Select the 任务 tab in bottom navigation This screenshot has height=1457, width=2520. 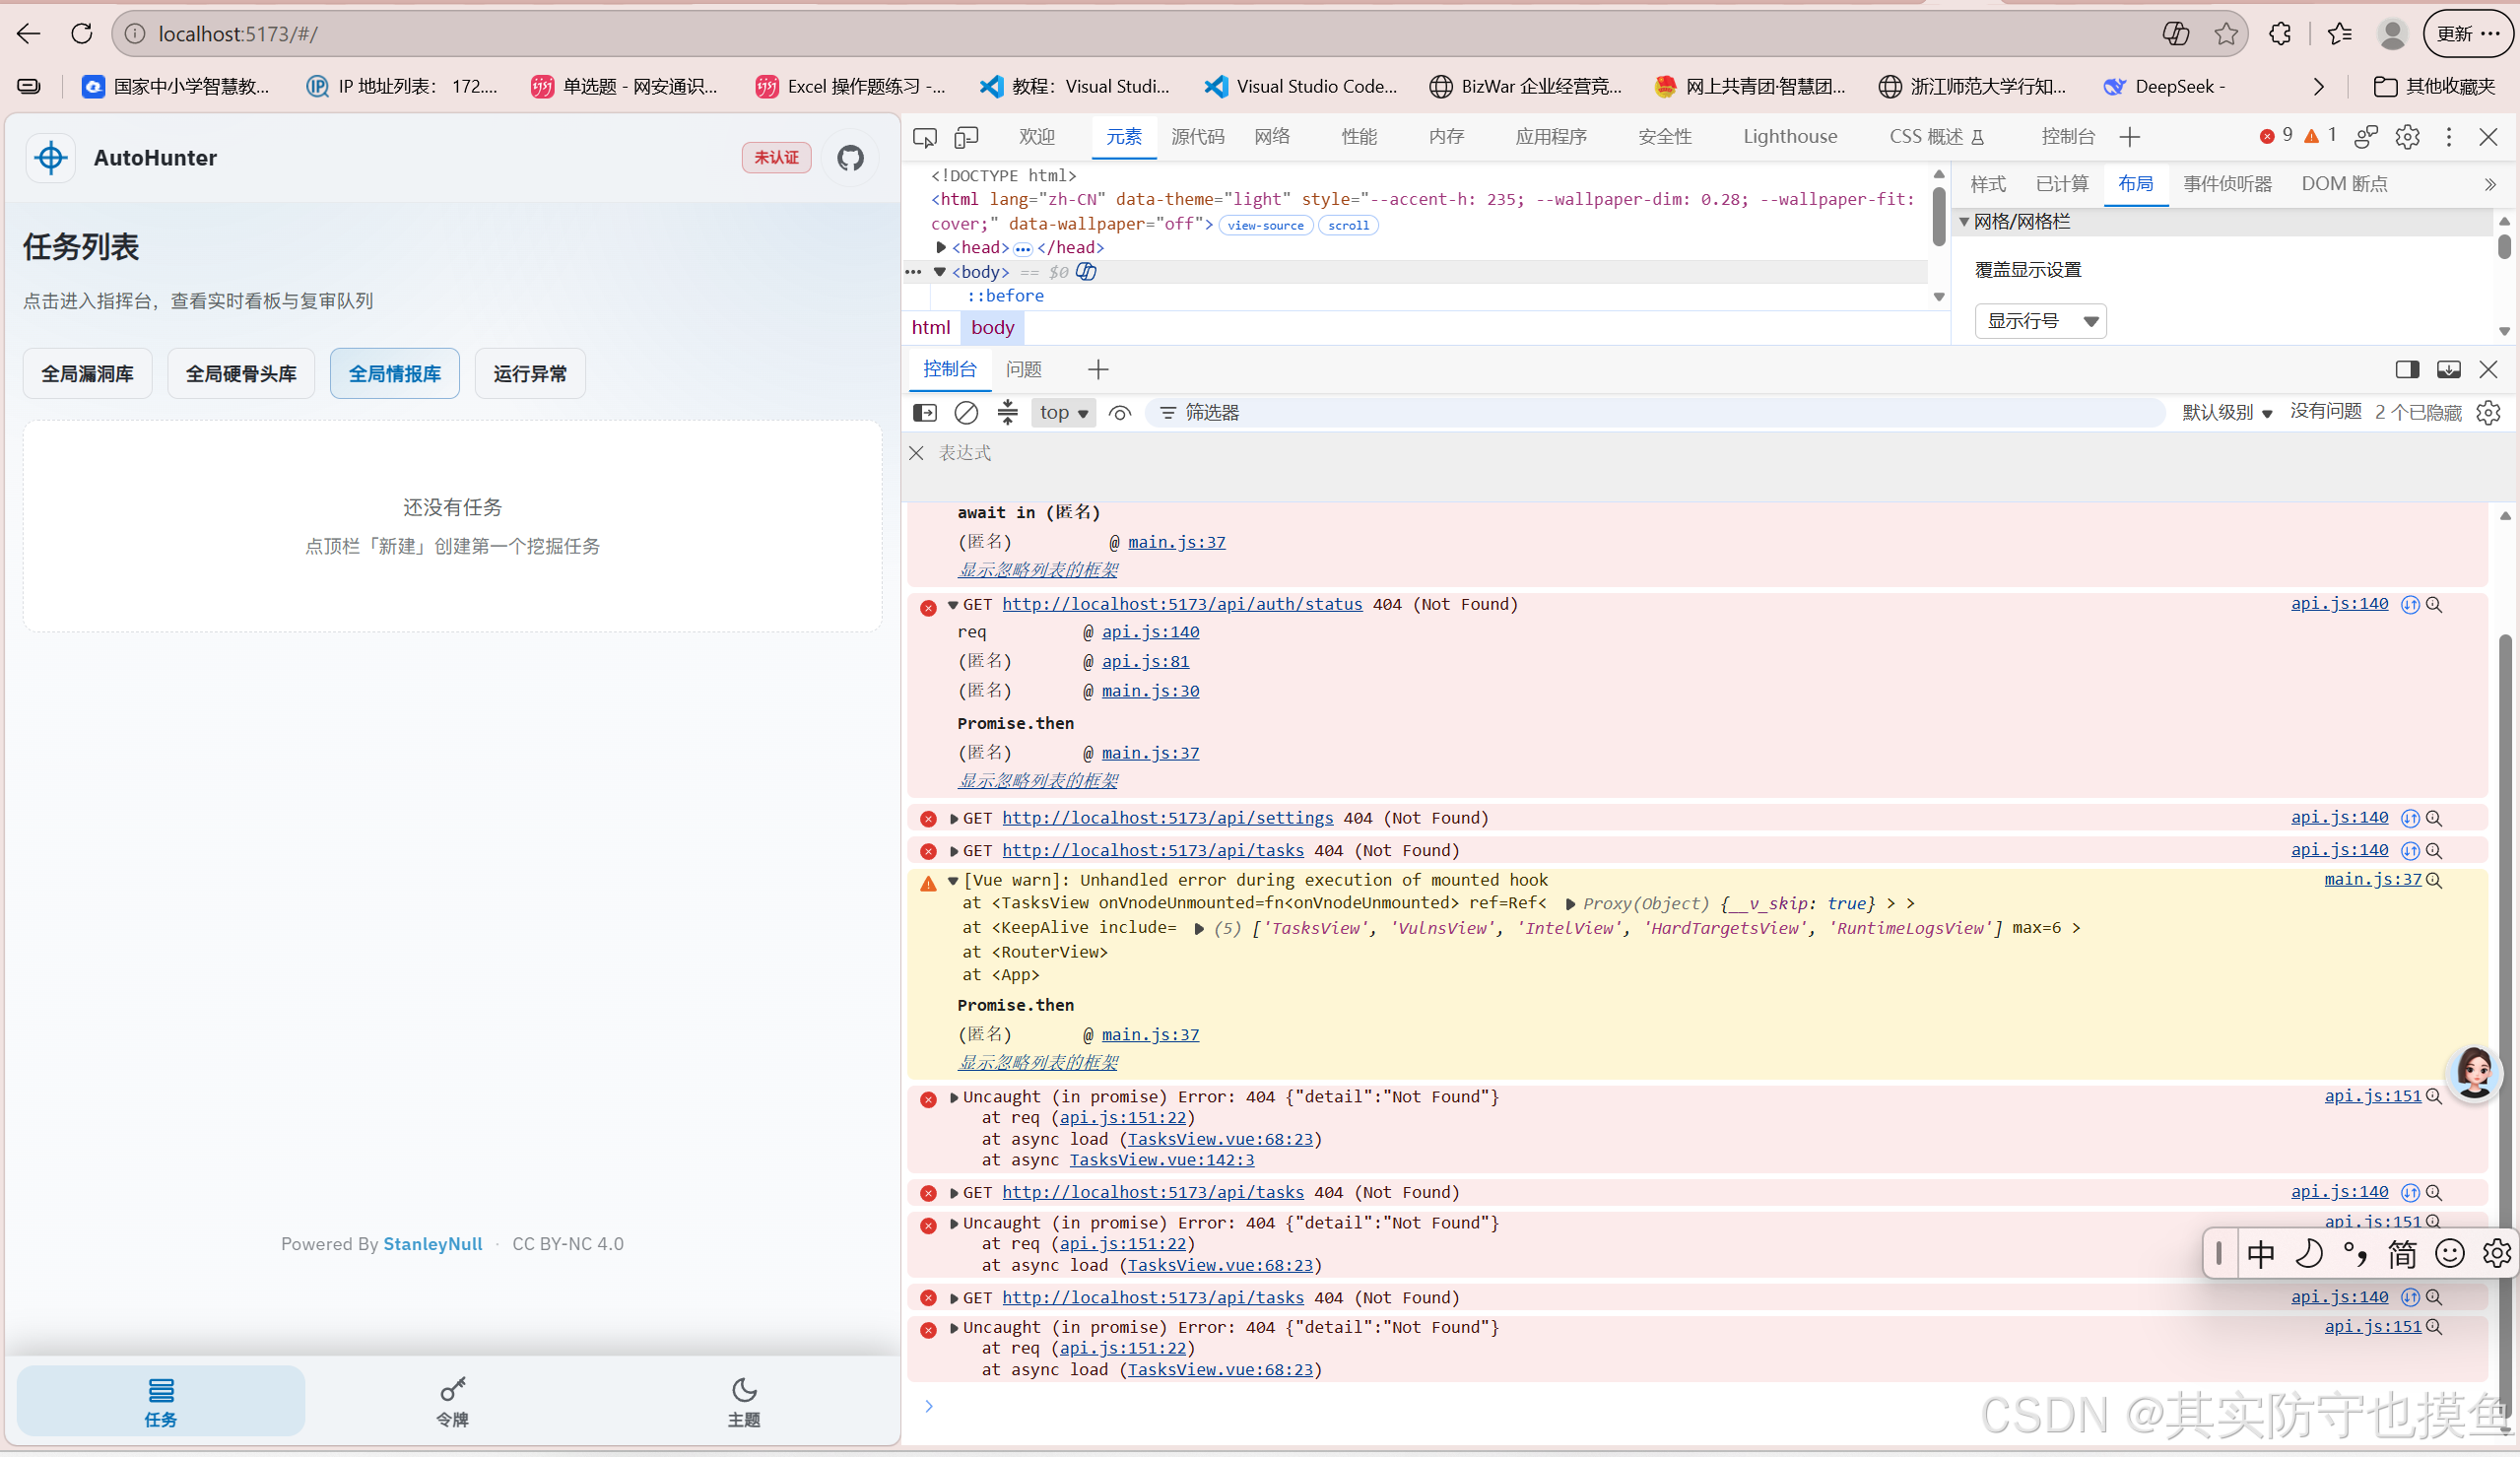click(x=161, y=1401)
